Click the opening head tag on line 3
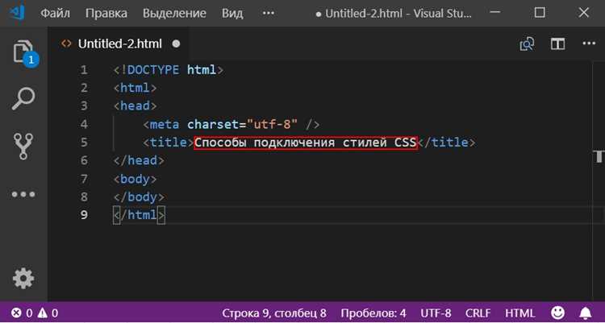Screen dimensions: 605x323 point(136,106)
